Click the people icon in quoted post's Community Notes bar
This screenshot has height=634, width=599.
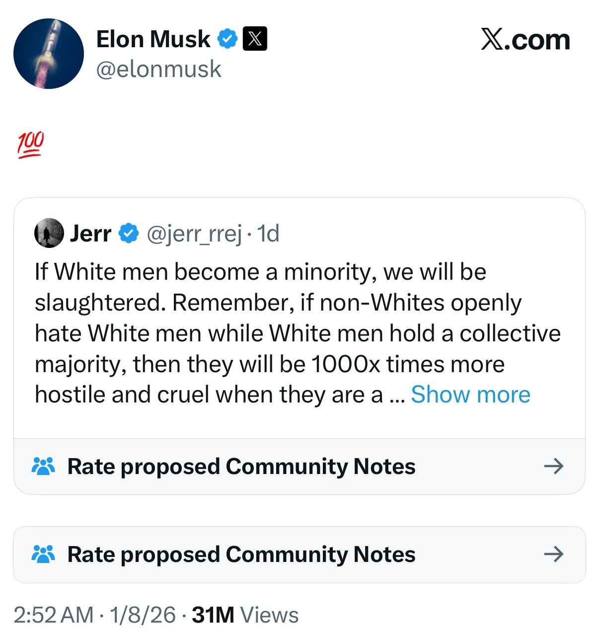coord(43,466)
